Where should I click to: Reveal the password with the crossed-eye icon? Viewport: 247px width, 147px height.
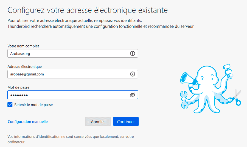tap(133, 95)
